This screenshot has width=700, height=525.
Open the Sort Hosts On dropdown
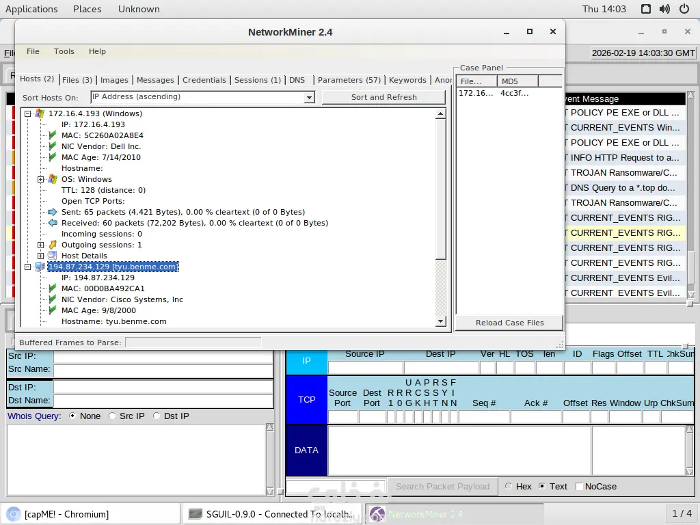tap(309, 98)
